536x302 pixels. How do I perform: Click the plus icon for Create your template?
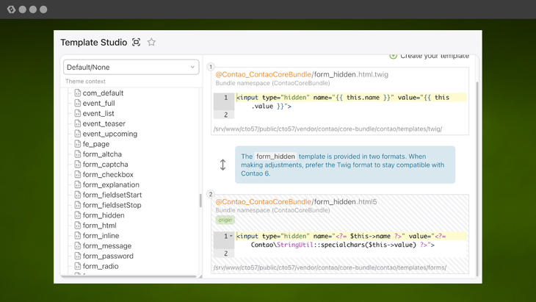[394, 56]
